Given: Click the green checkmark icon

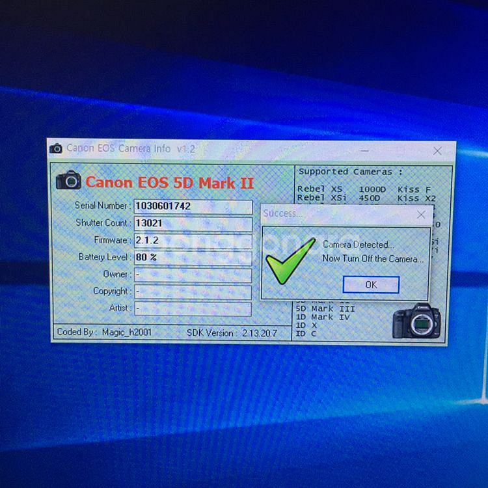Looking at the screenshot, I should (x=290, y=262).
